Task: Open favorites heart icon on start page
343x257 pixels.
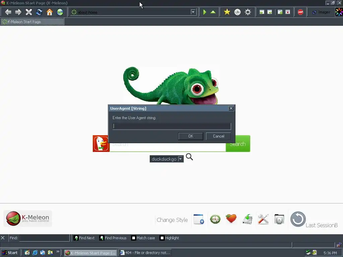Action: coord(231,219)
